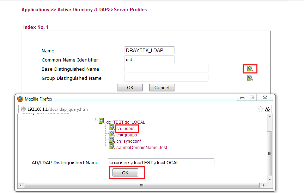Click the icon next to sambaDomainName=test
Screen dimensions: 304x193
(x=112, y=147)
